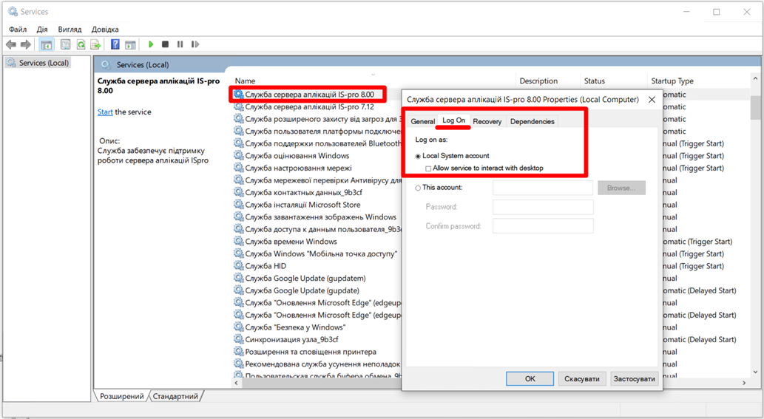Image resolution: width=764 pixels, height=419 pixels.
Task: Toggle Show/Hide Action Pane toolbar icon
Action: coord(130,44)
